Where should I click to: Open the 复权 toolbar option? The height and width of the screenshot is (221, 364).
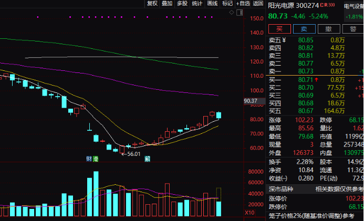click(152, 4)
